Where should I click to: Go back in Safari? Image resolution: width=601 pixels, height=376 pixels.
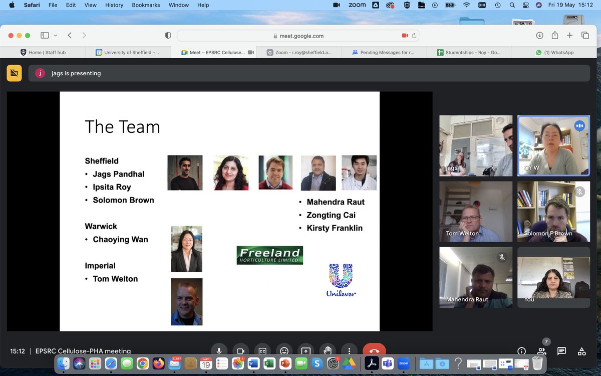pos(70,36)
